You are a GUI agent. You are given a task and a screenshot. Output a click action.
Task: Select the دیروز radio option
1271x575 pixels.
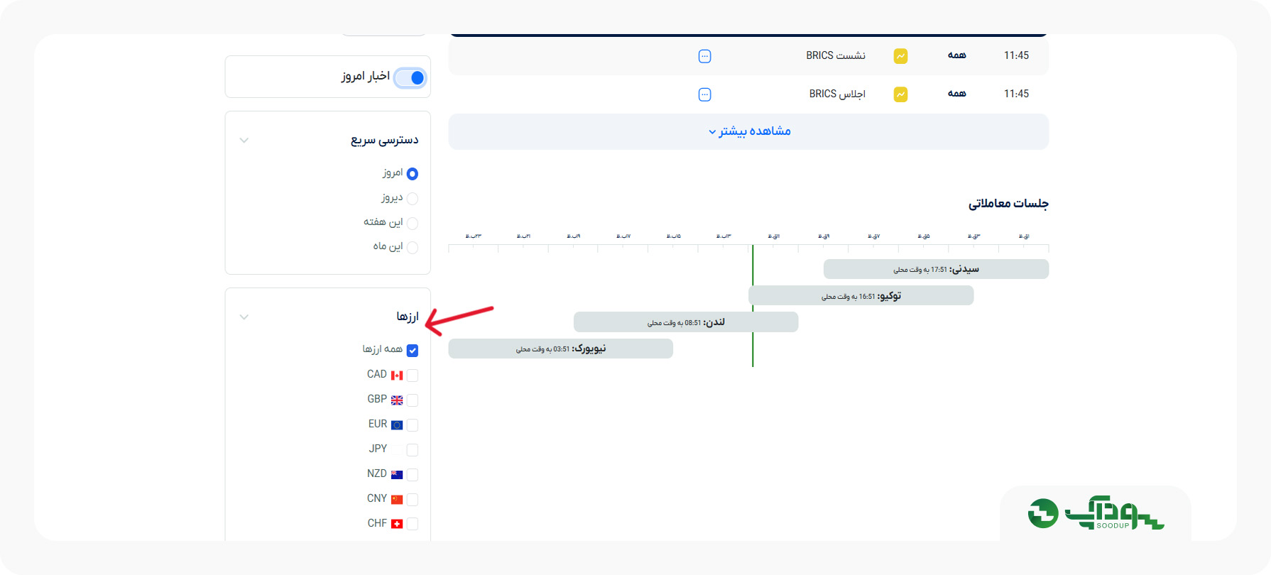point(413,199)
